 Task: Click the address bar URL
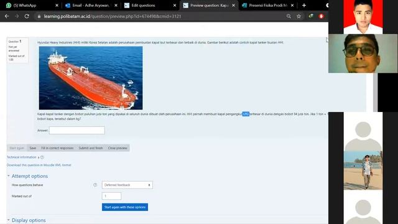point(113,16)
